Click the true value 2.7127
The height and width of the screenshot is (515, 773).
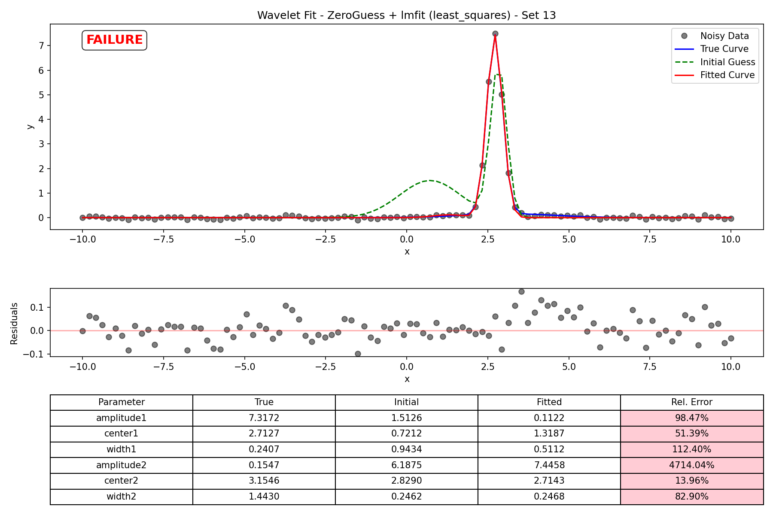[x=264, y=433]
